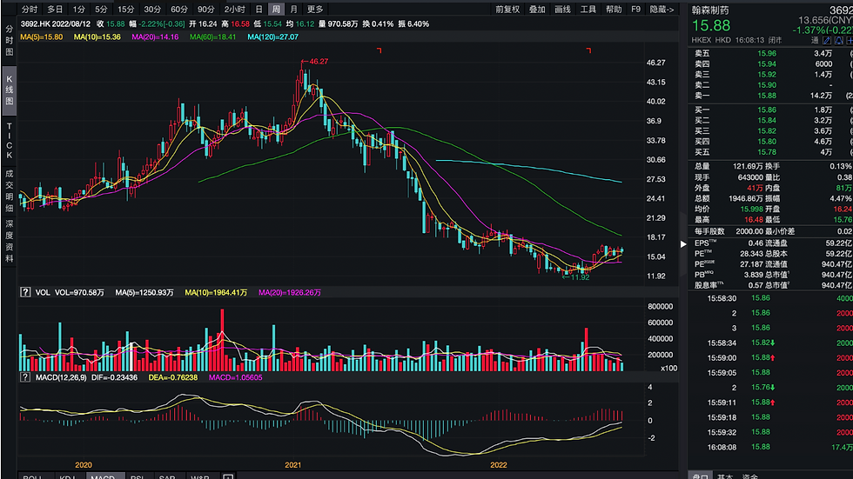853x479 pixels.
Task: Expand the 更多 periods dropdown
Action: tap(315, 10)
